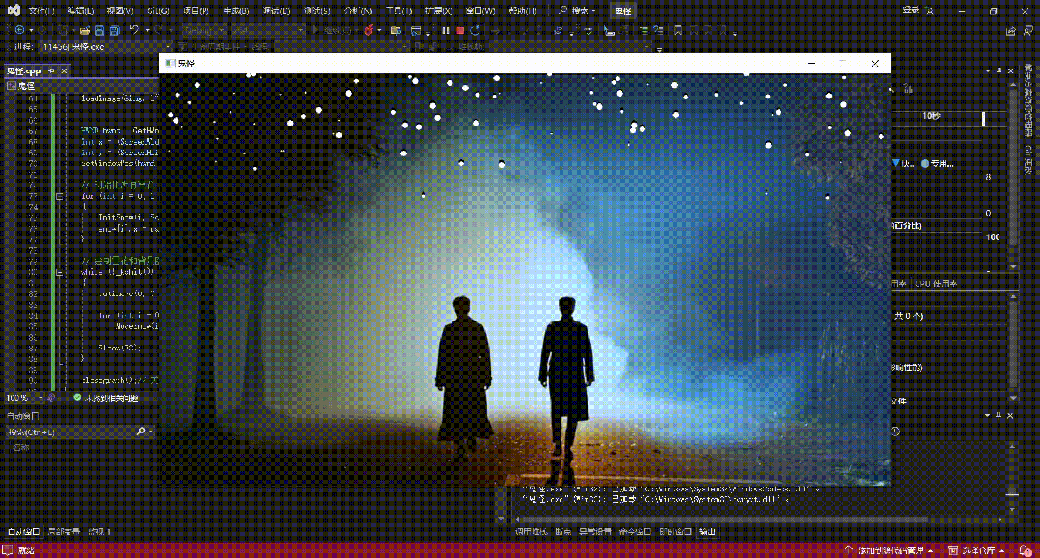Screen dimensions: 1040x558
Task: Switch to the 即时窗口 tab
Action: [x=676, y=532]
